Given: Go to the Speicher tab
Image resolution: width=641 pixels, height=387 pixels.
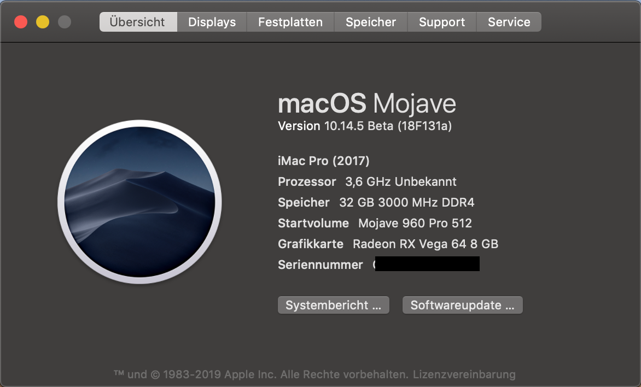Looking at the screenshot, I should coord(370,22).
